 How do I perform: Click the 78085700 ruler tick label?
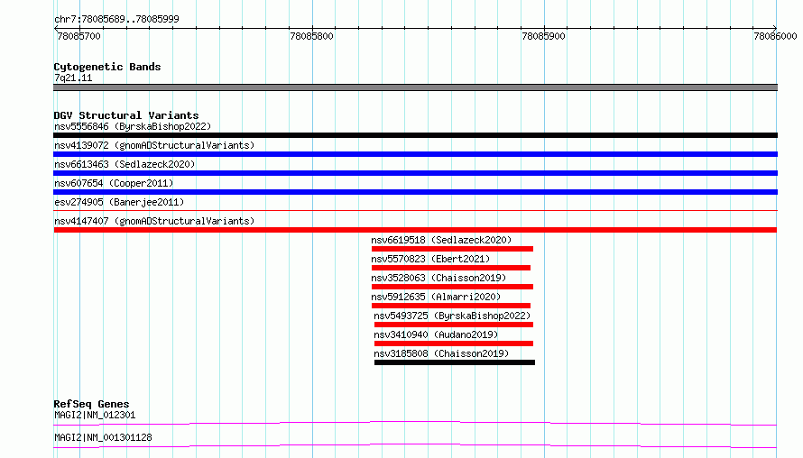point(78,36)
